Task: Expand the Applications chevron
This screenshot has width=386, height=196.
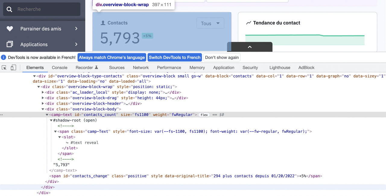Action: click(76, 44)
